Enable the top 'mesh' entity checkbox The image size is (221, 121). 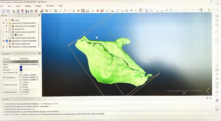pyautogui.click(x=9, y=20)
